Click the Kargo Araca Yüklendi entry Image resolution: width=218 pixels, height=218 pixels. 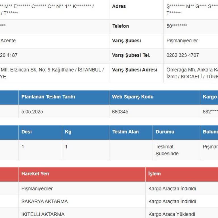[x=171, y=214]
